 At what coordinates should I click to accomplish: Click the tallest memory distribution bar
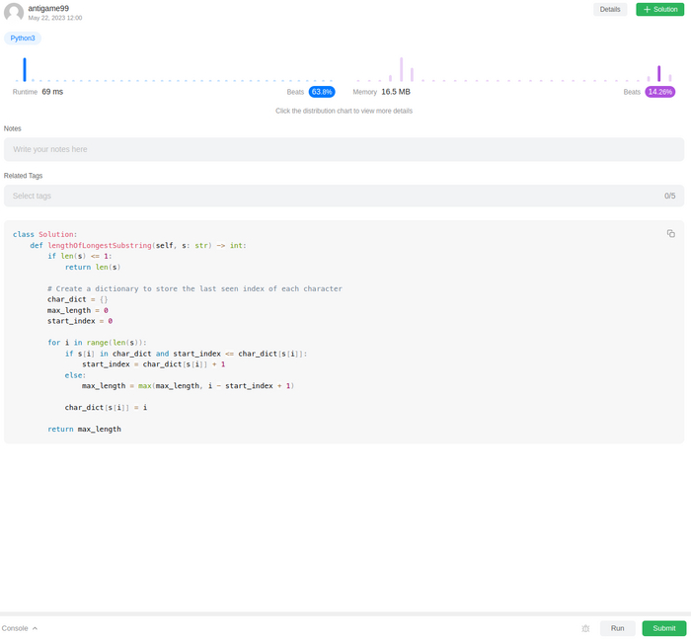(401, 69)
